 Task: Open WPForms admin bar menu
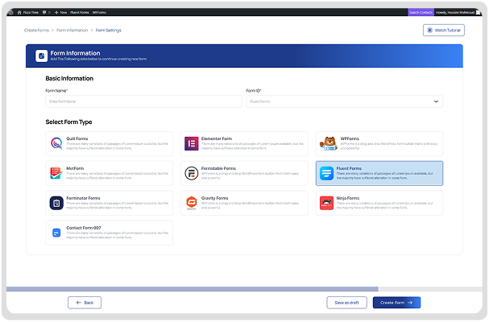click(99, 12)
